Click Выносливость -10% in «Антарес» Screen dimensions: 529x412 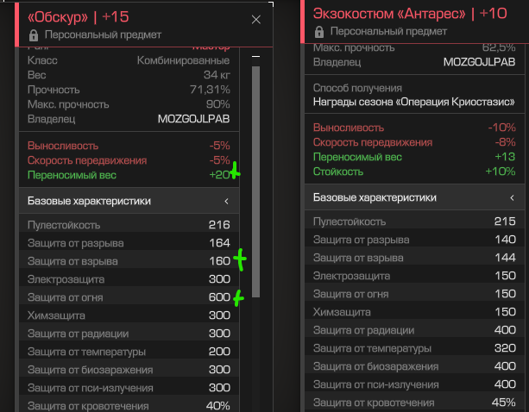click(x=414, y=128)
